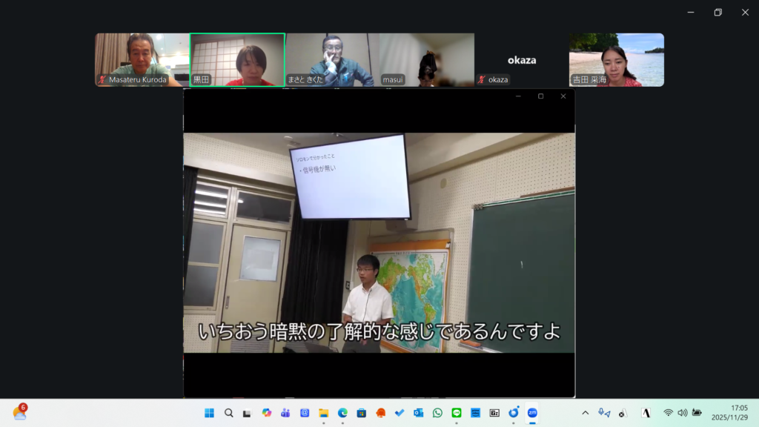Open WhatsApp from the taskbar
The width and height of the screenshot is (759, 427).
click(437, 413)
